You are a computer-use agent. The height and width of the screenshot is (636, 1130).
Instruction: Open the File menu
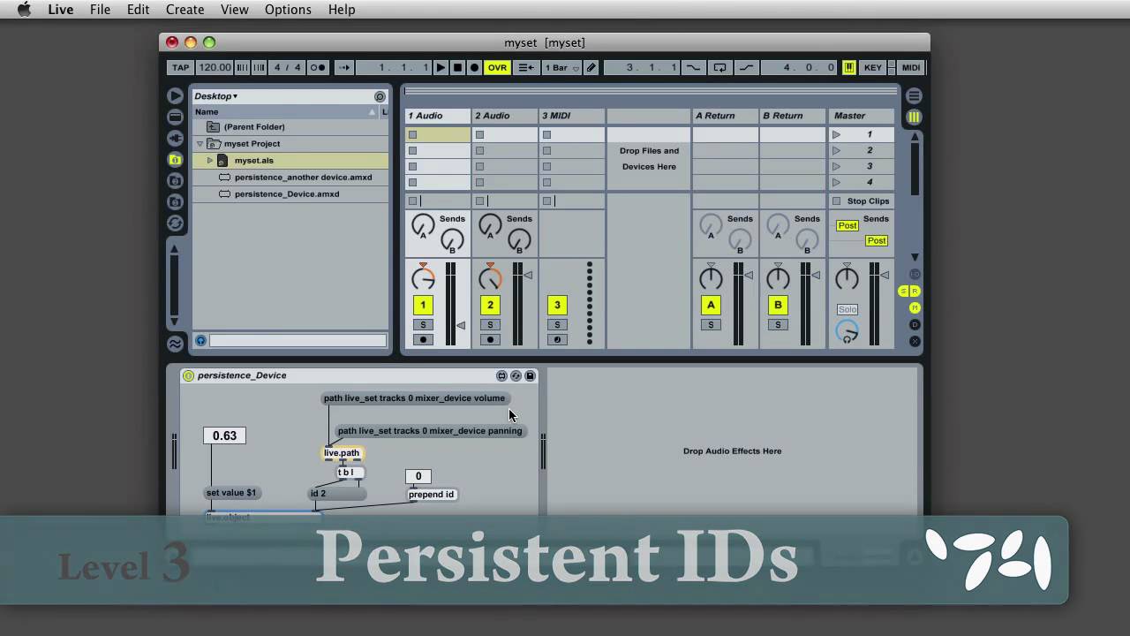click(101, 10)
